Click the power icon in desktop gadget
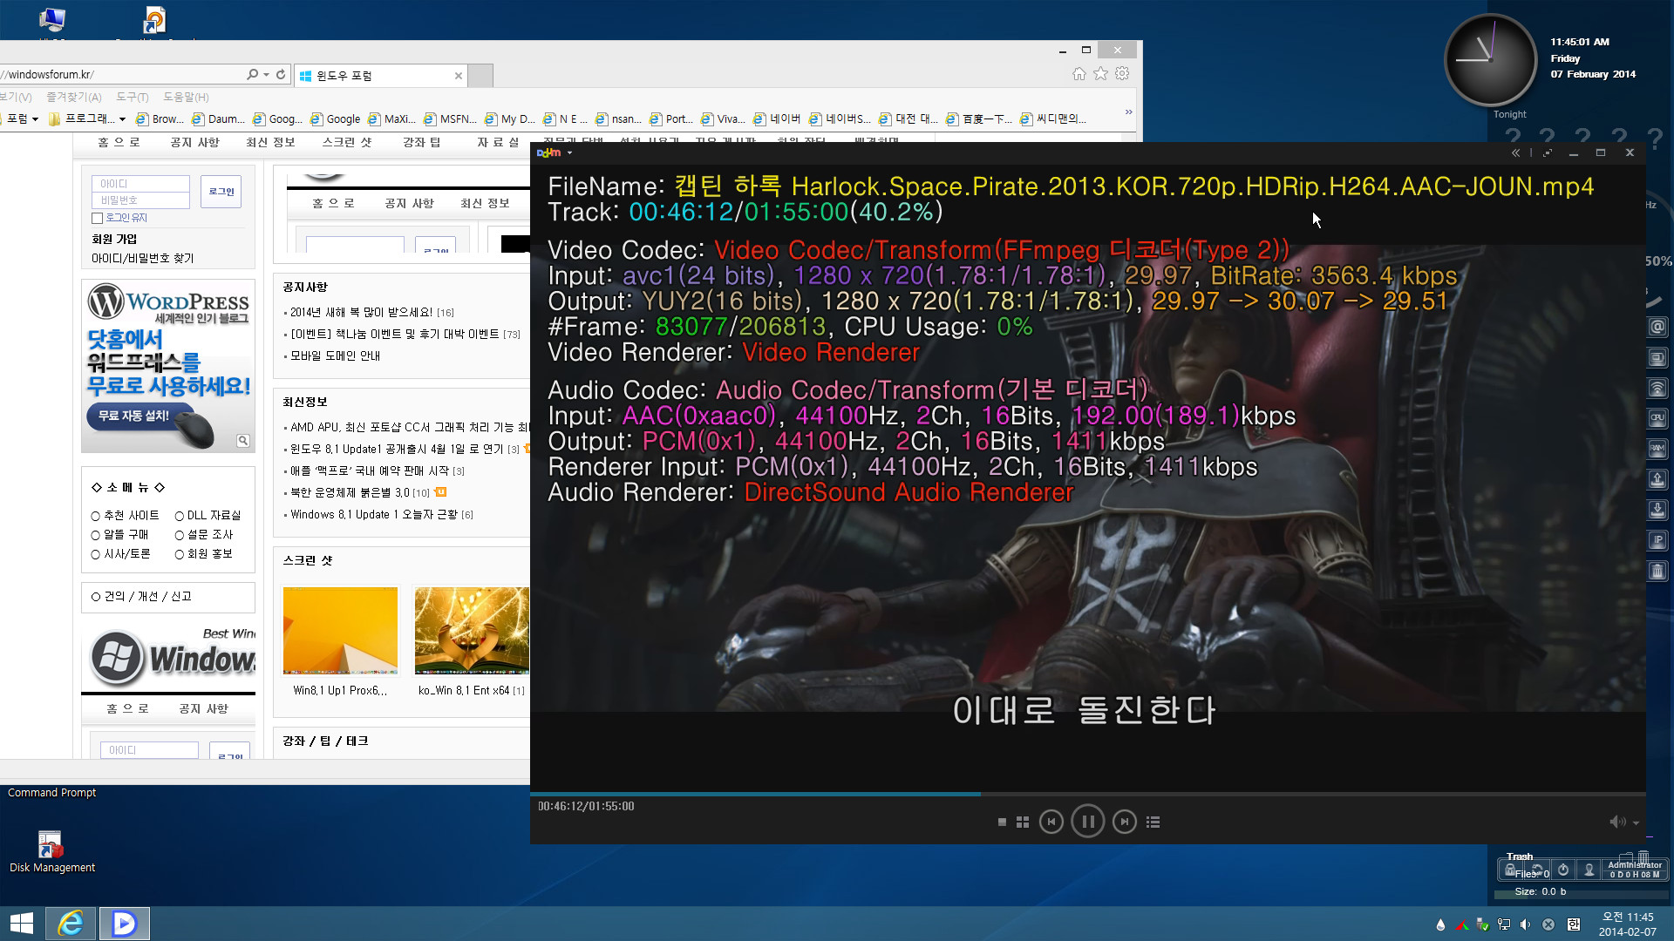 [1563, 870]
